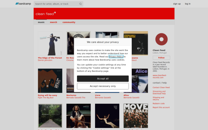Viewport: 208px width, 130px height.
Task: Open the Dying will be easy album cover
Action: coord(50,81)
